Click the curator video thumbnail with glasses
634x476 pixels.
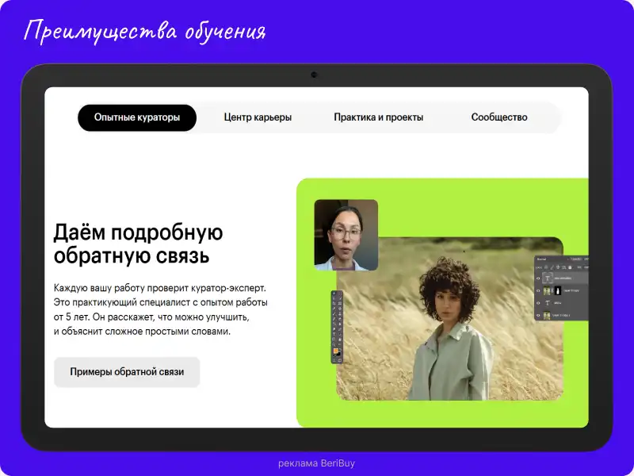tap(346, 235)
